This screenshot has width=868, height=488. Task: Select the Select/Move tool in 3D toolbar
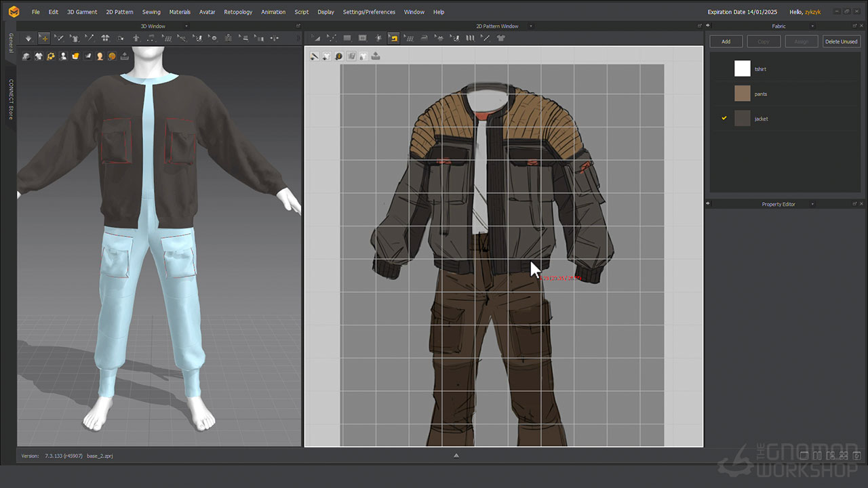44,39
